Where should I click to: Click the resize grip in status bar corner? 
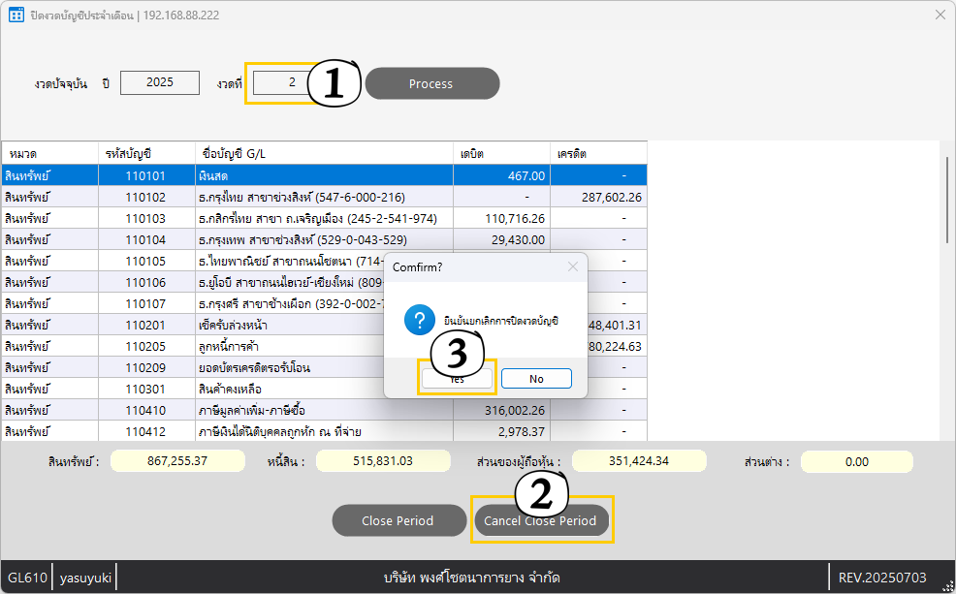pyautogui.click(x=947, y=585)
